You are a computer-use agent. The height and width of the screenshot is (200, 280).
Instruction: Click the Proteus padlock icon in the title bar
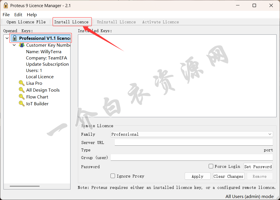[6, 5]
